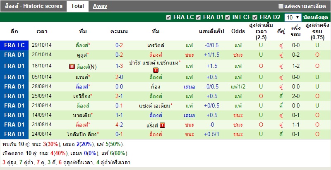Open the last-matches count dropdown showing 10
331x170 pixels.
pos(293,17)
